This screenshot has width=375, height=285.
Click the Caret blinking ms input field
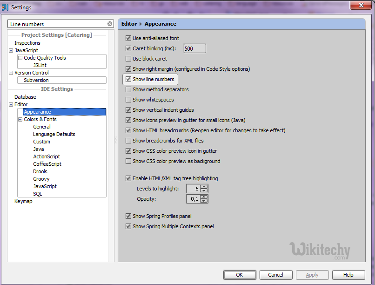click(x=194, y=48)
